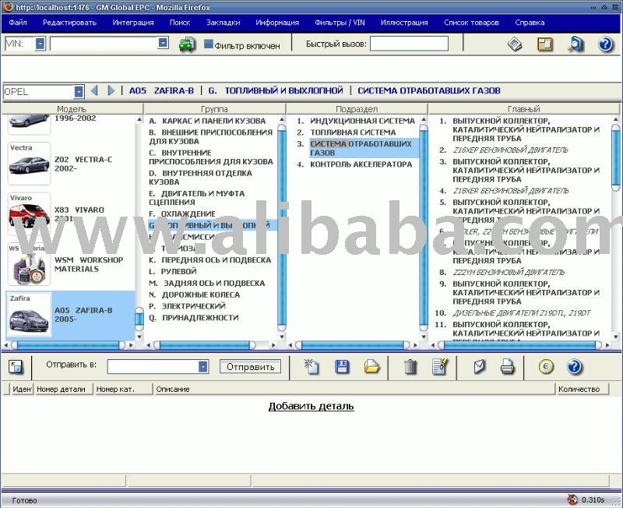Select group Q. ПРИНАДЛЕЖНОСТИ

click(x=193, y=318)
